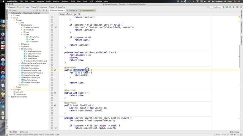Click the make project build icon
Viewport: 243px width, 136px height.
point(208,7)
